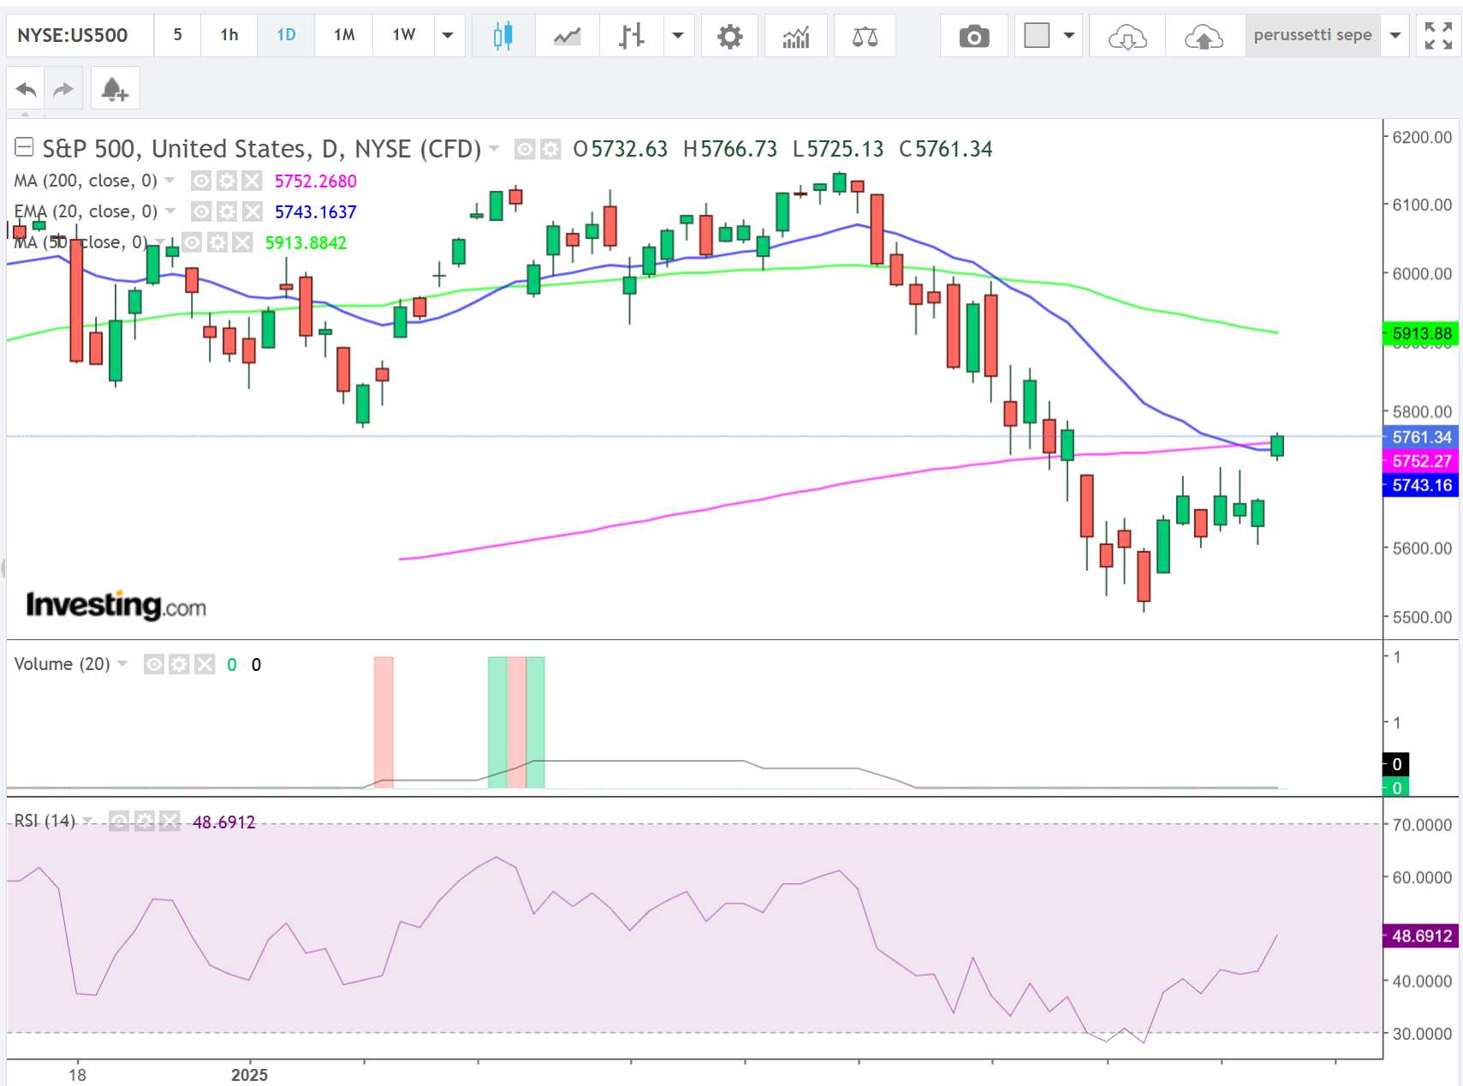Click the NYSE:US500 symbol search field
The height and width of the screenshot is (1086, 1463).
(73, 35)
